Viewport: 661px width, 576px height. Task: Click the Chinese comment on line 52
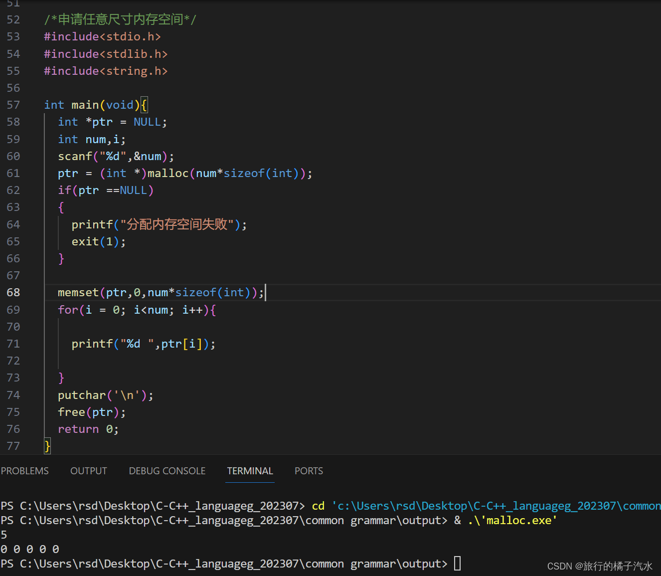coord(120,19)
